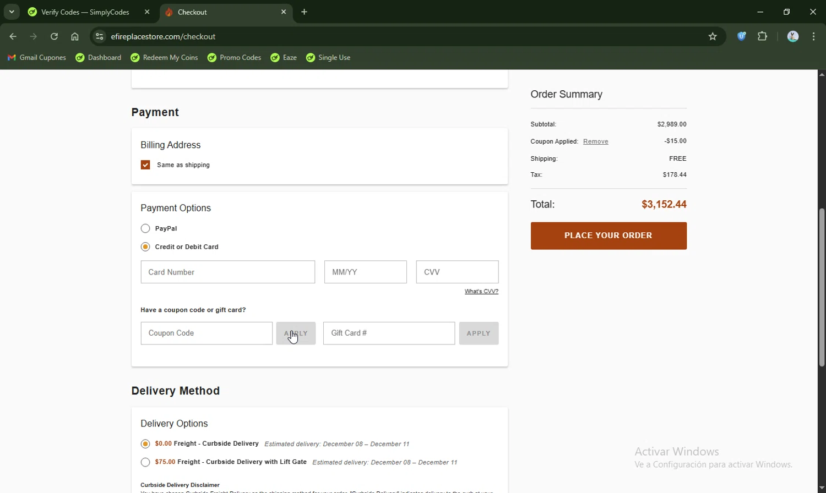This screenshot has height=493, width=826.
Task: Minimize the browser window
Action: click(x=760, y=12)
